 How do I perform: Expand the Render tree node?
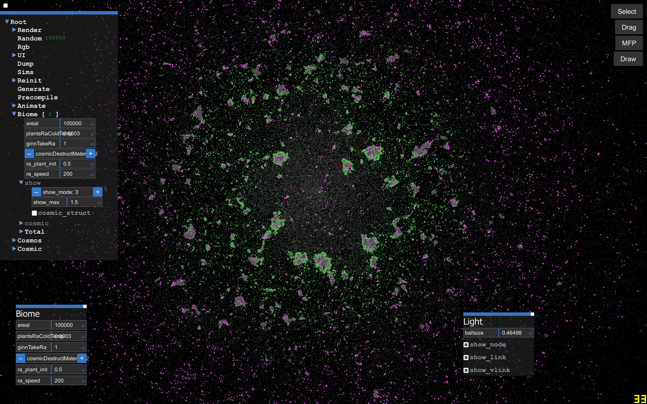[x=14, y=30]
